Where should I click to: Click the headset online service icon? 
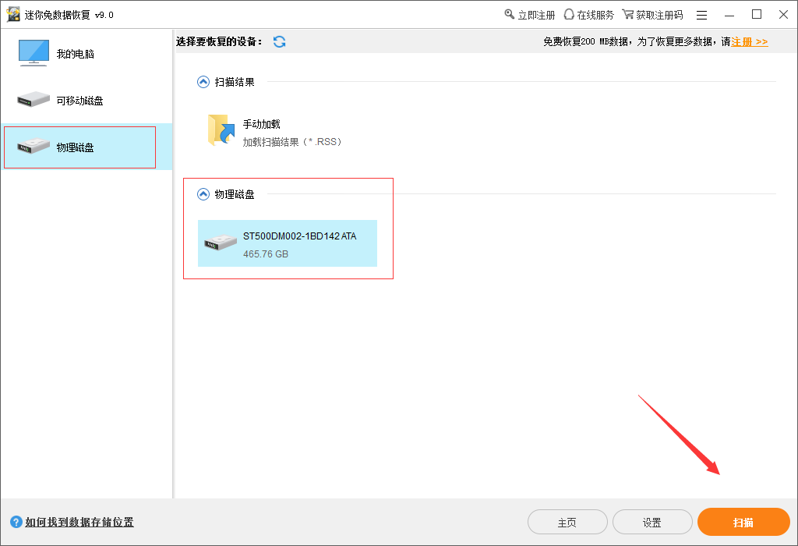(569, 14)
